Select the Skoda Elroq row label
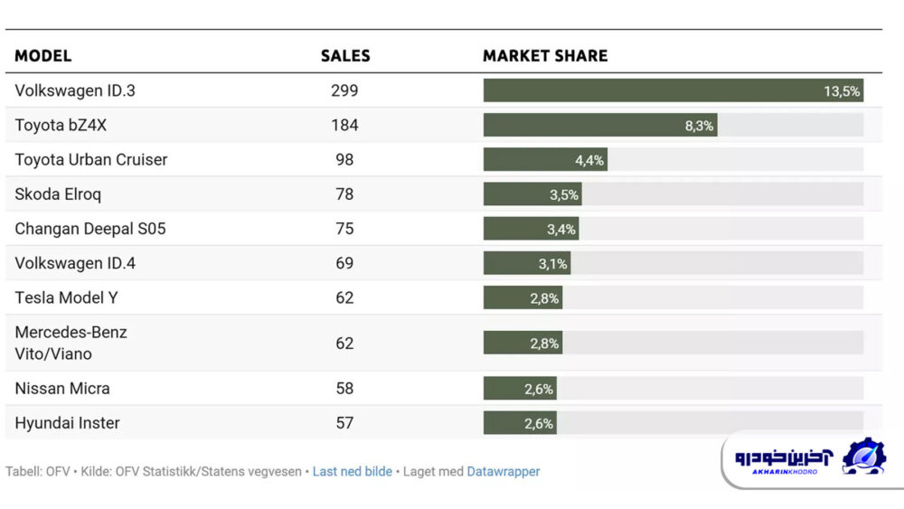 58,194
